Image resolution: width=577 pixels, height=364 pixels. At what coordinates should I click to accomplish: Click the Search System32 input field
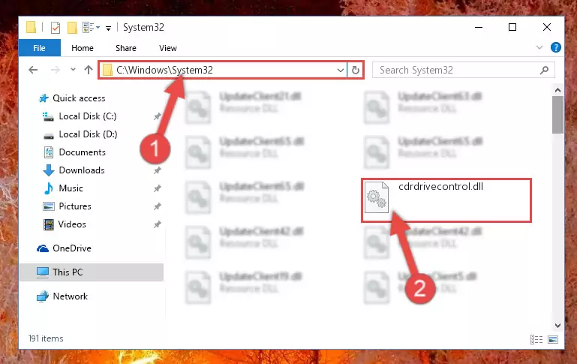pyautogui.click(x=456, y=70)
